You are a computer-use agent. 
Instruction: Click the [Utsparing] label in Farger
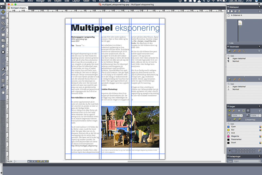250,119
